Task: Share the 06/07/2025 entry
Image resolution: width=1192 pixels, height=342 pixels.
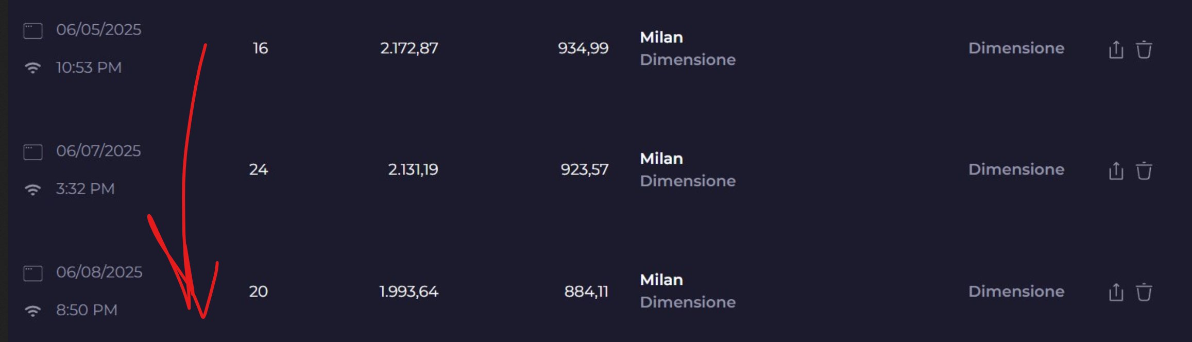Action: pos(1116,171)
